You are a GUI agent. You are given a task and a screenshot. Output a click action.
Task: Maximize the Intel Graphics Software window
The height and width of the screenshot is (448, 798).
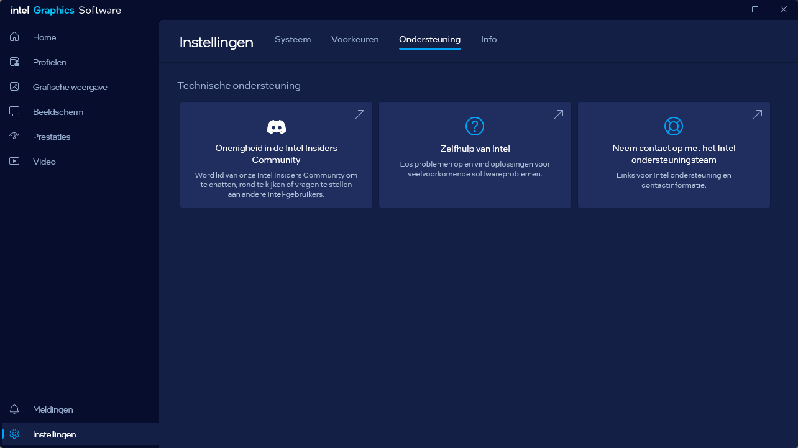coord(755,9)
